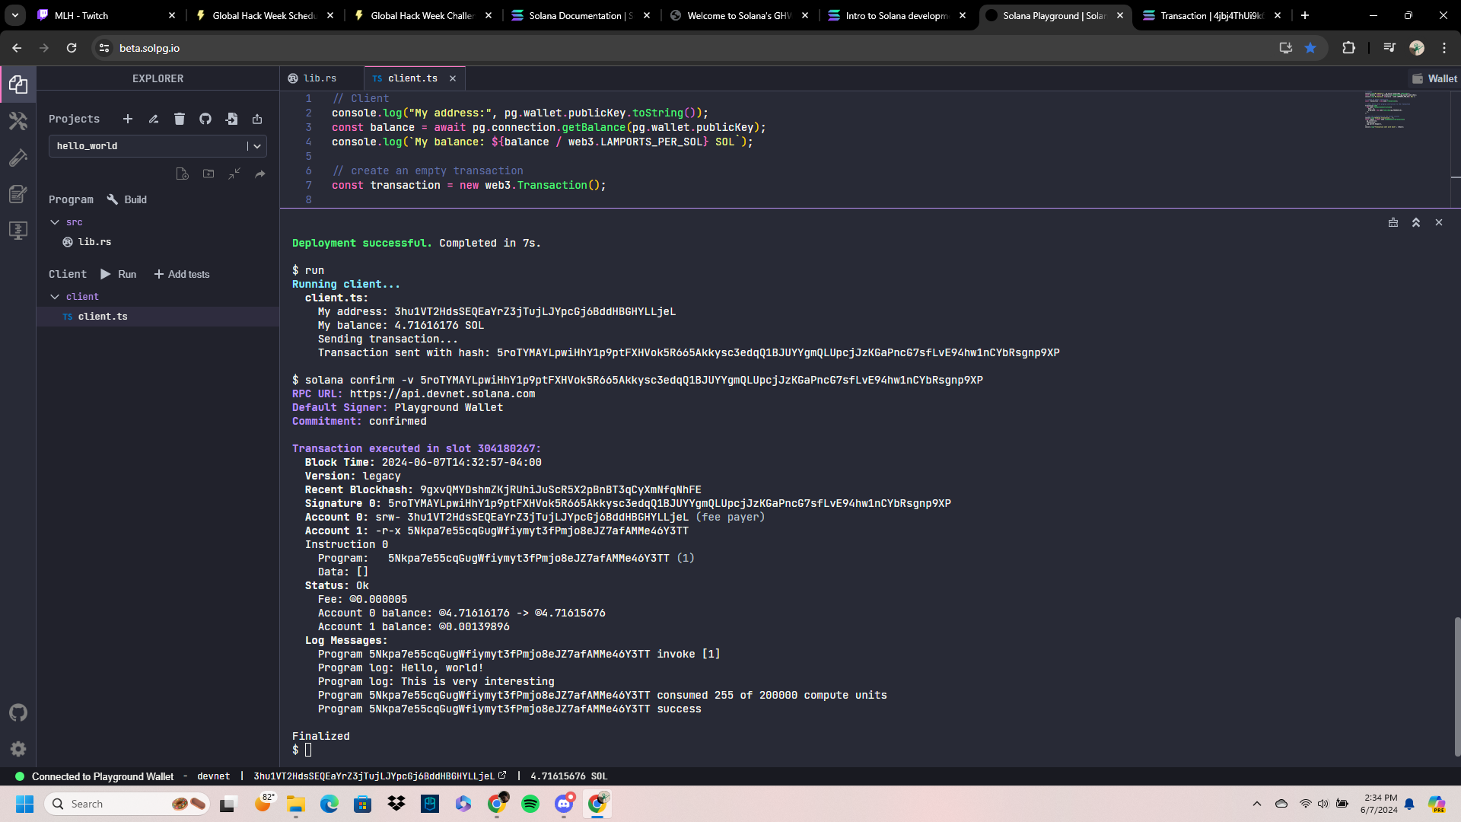Click the Run client button
This screenshot has width=1461, height=822.
(118, 274)
